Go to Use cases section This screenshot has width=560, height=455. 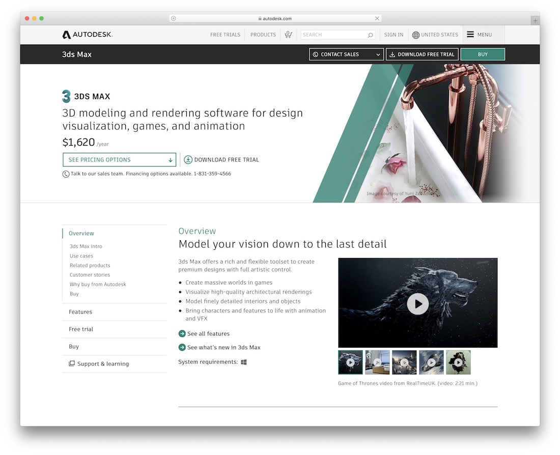(81, 256)
